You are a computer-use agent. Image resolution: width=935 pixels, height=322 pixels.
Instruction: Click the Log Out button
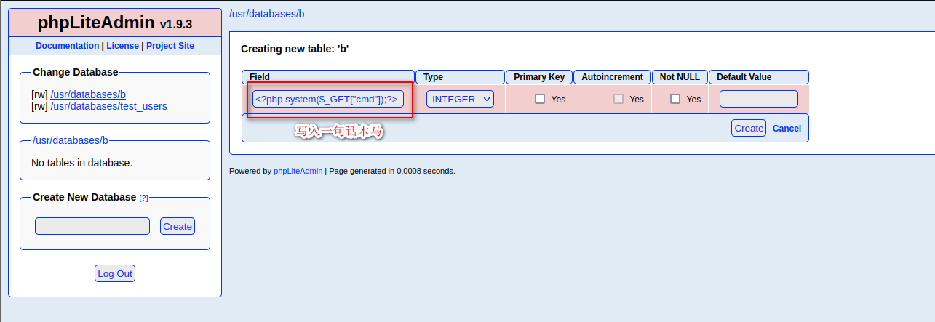pos(115,273)
